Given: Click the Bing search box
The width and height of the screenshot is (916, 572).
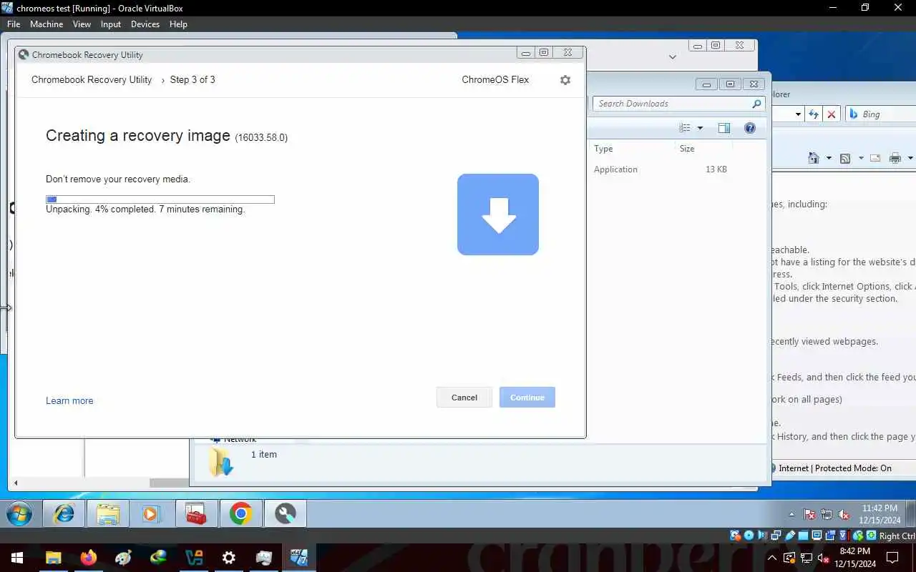Looking at the screenshot, I should point(881,114).
